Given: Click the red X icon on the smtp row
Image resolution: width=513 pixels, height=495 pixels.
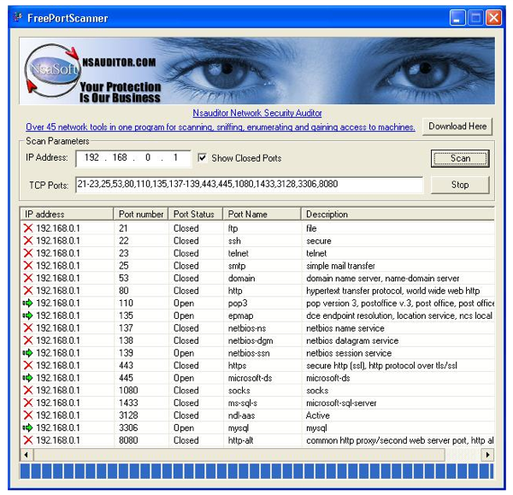Looking at the screenshot, I should click(28, 265).
